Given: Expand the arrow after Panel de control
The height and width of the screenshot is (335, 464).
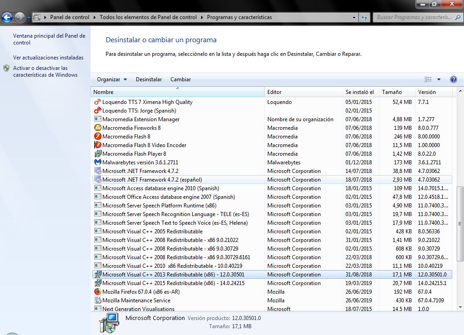Looking at the screenshot, I should [94, 17].
